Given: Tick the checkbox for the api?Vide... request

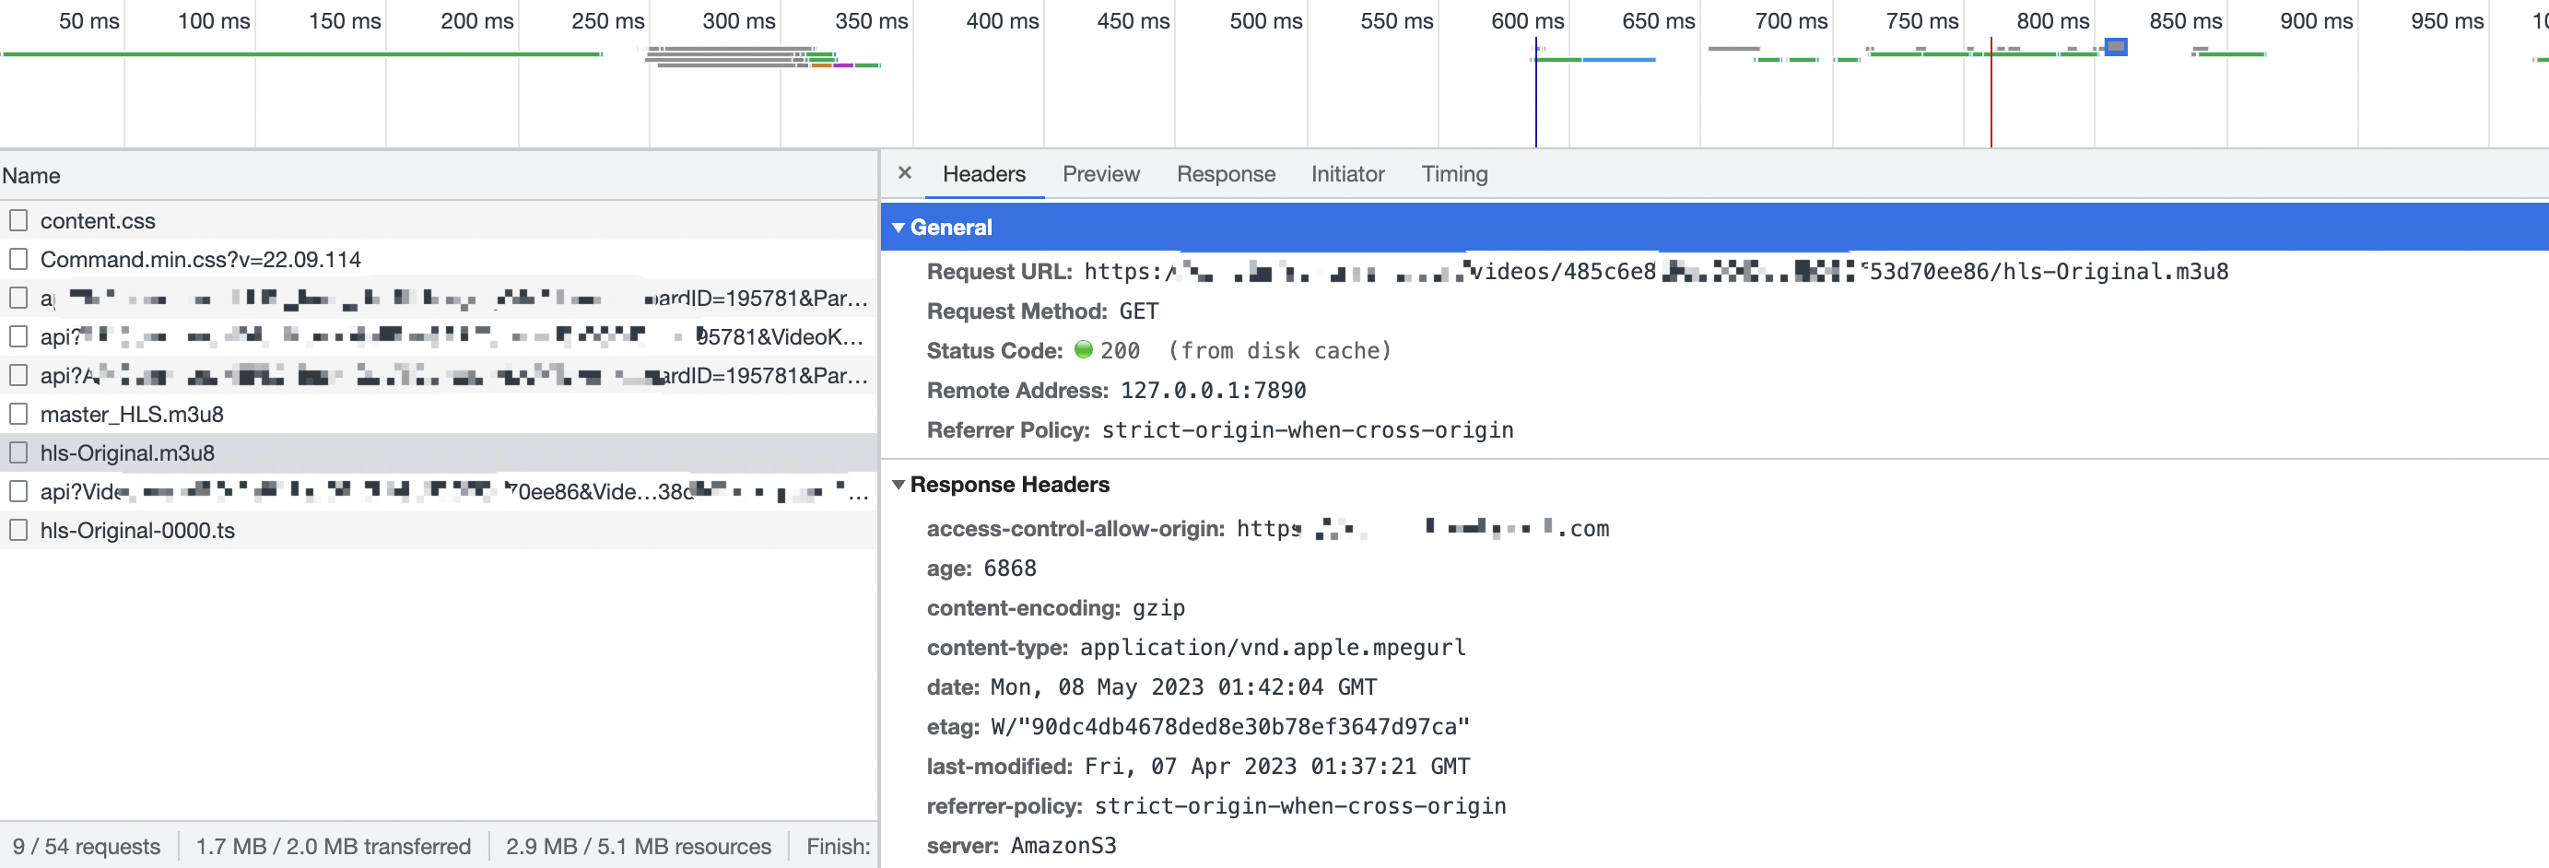Looking at the screenshot, I should click(18, 492).
